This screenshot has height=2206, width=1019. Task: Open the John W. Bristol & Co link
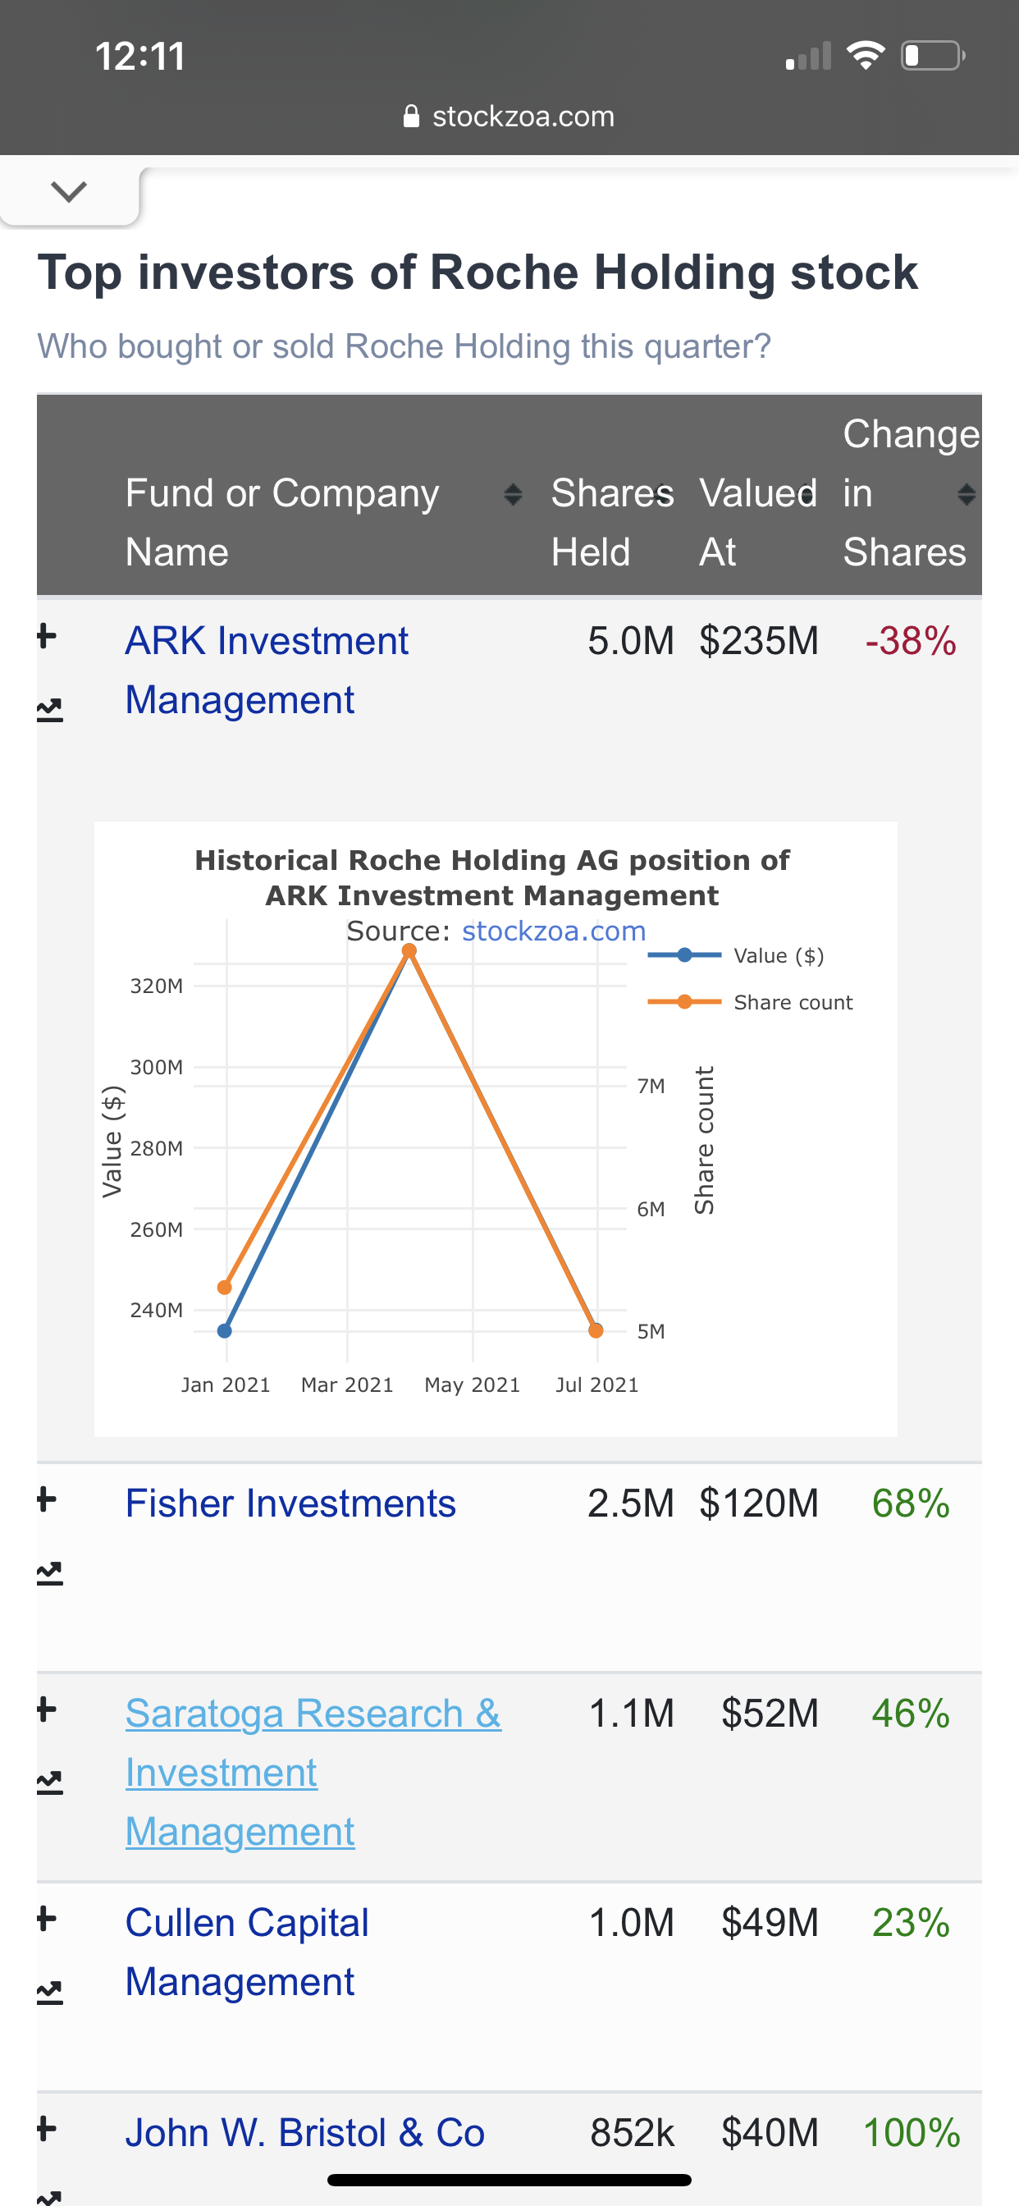305,2133
